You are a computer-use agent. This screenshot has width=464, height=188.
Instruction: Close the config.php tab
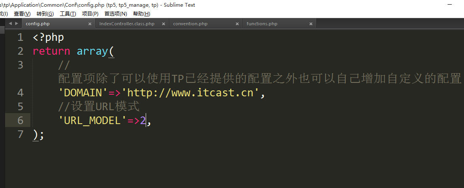(90, 24)
